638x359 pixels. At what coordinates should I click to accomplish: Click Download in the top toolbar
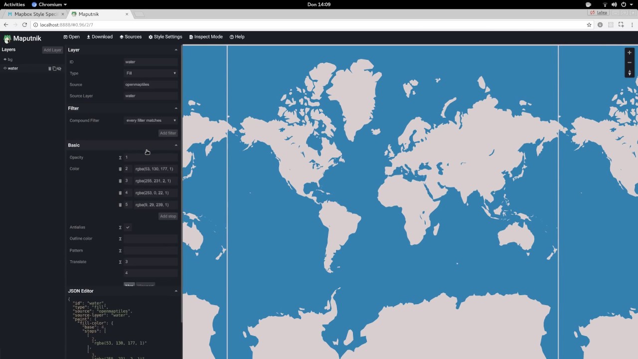(x=100, y=37)
